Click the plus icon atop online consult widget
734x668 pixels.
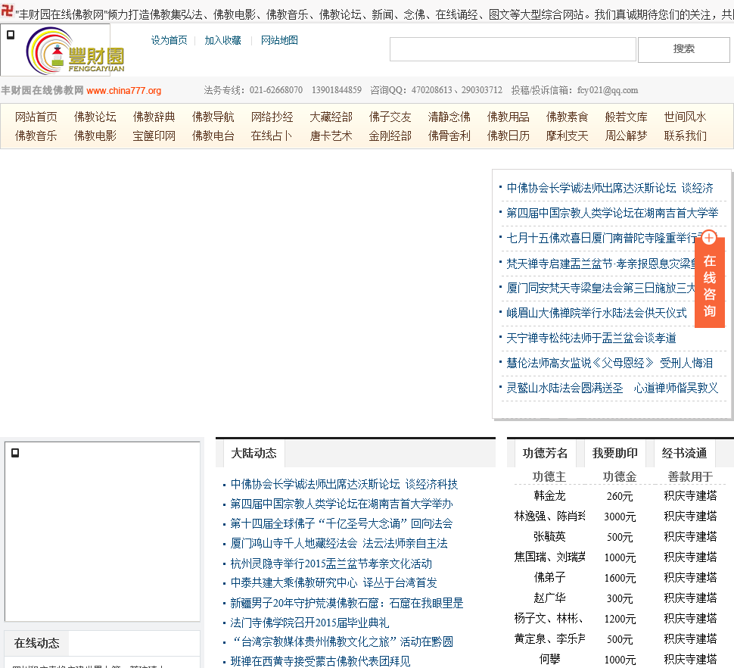point(709,238)
